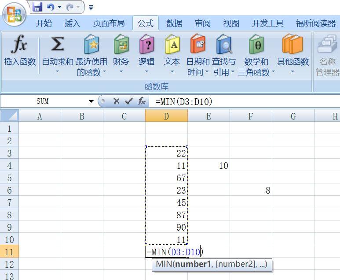Customize the Quick Access Toolbar
The width and height of the screenshot is (340, 280).
pyautogui.click(x=91, y=7)
